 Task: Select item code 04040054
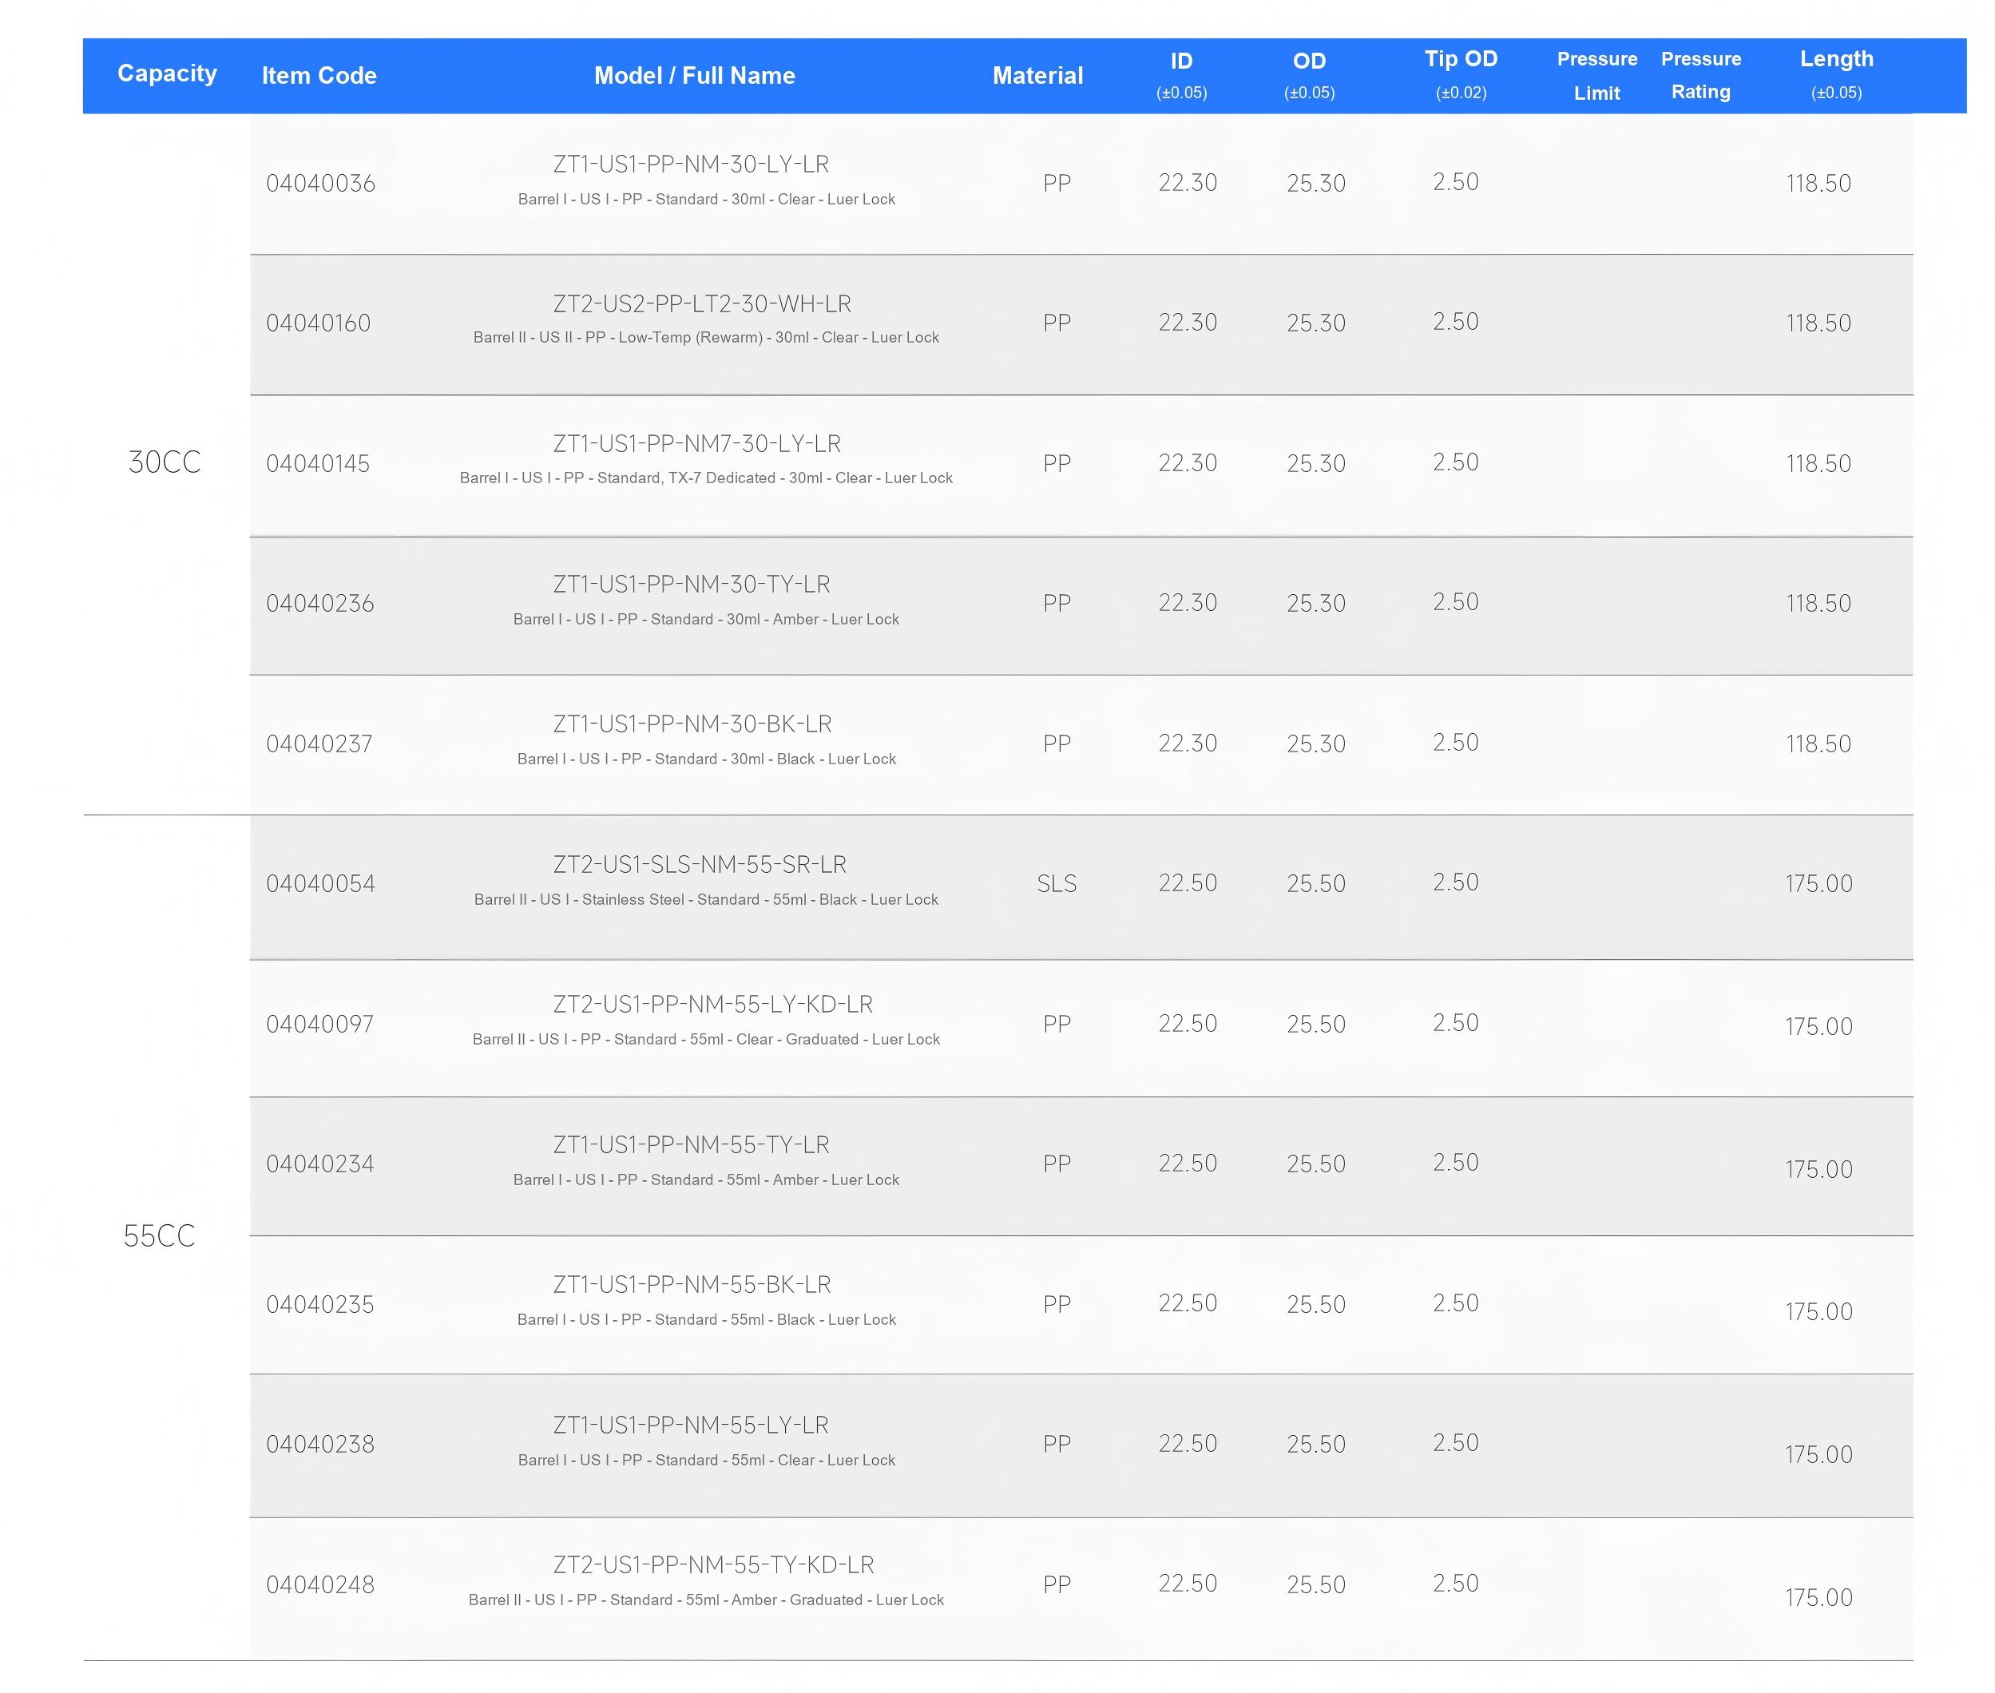[x=320, y=884]
